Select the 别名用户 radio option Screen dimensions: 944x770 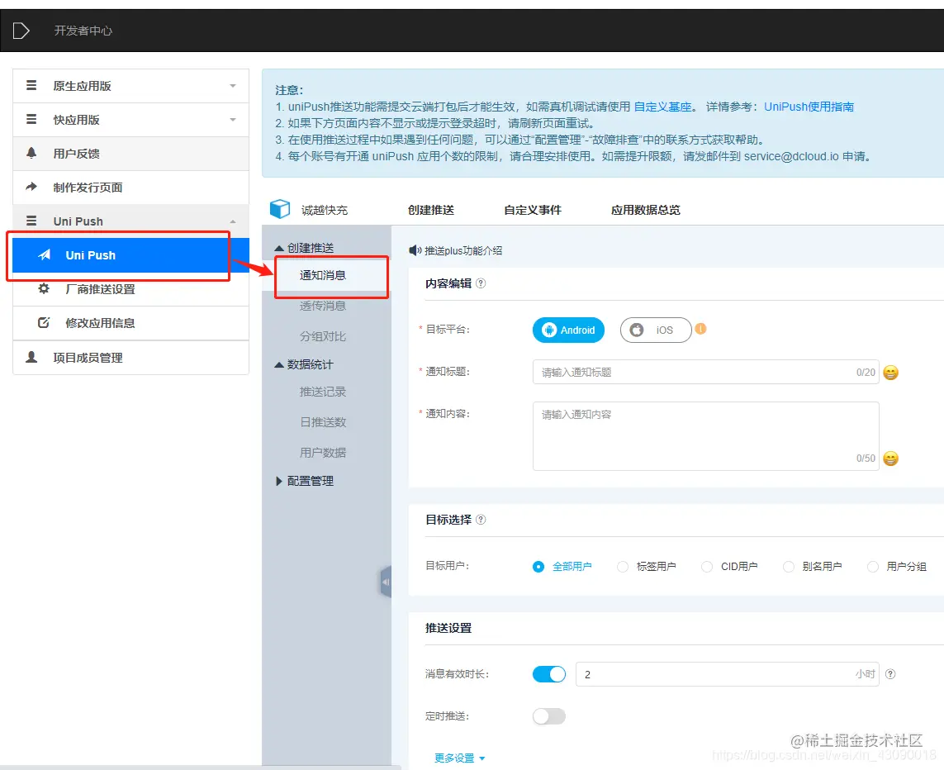[788, 567]
